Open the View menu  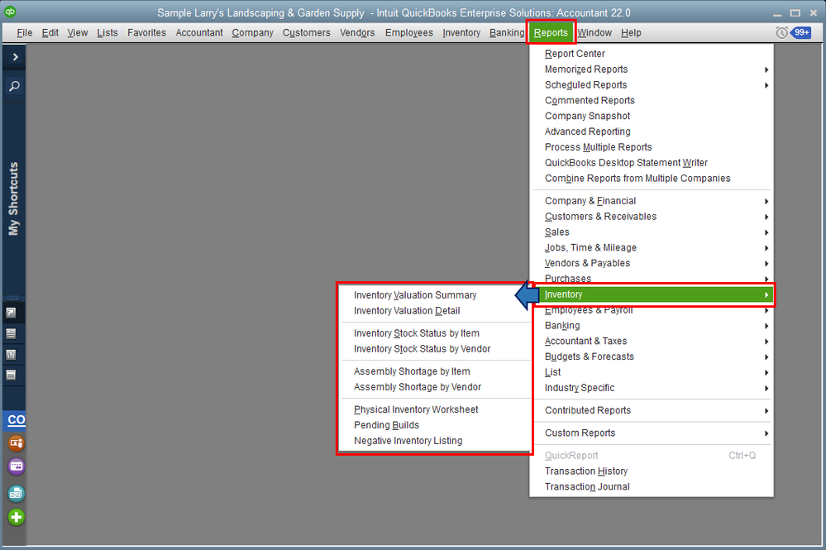tap(78, 32)
